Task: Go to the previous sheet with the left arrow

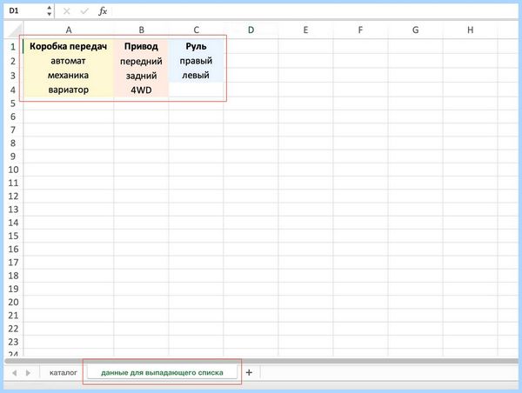Action: click(14, 373)
